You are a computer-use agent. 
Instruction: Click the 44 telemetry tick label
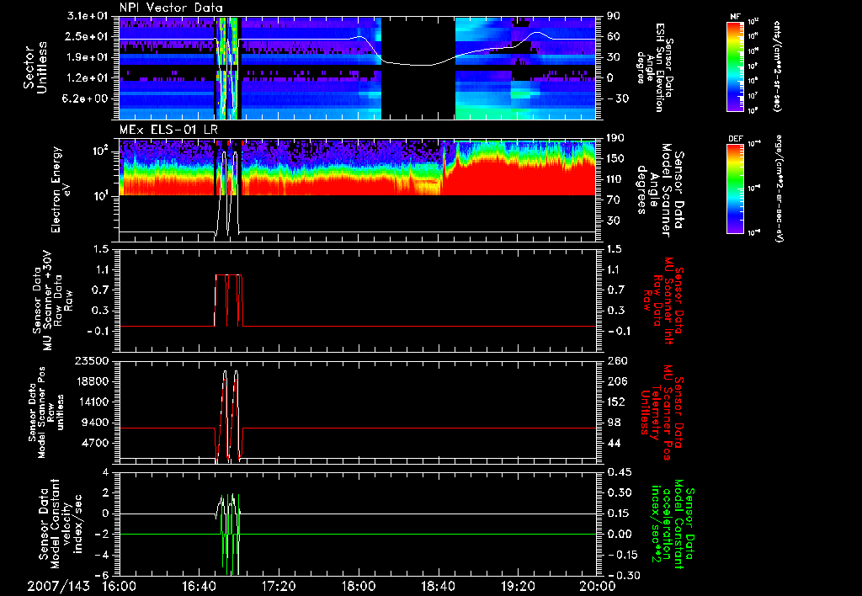coord(613,443)
